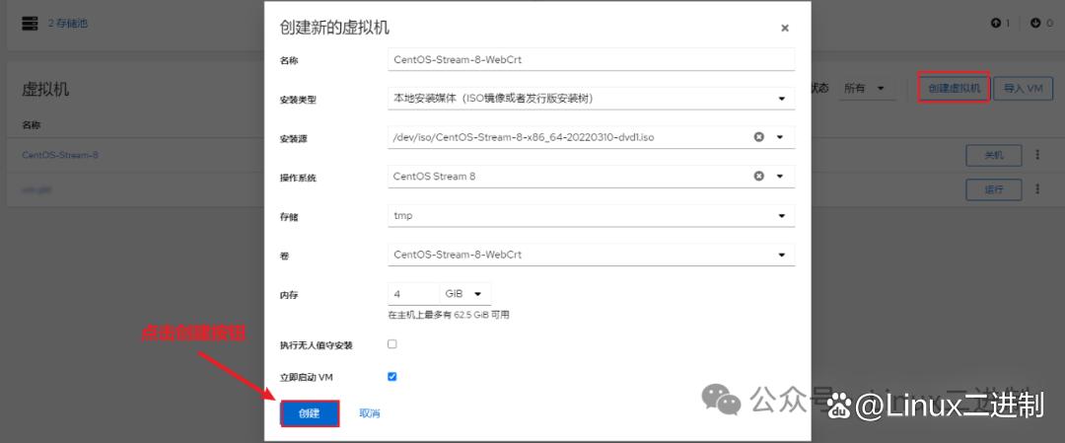Click the memory size input showing 4
Viewport: 1065px width, 443px height.
coord(413,293)
